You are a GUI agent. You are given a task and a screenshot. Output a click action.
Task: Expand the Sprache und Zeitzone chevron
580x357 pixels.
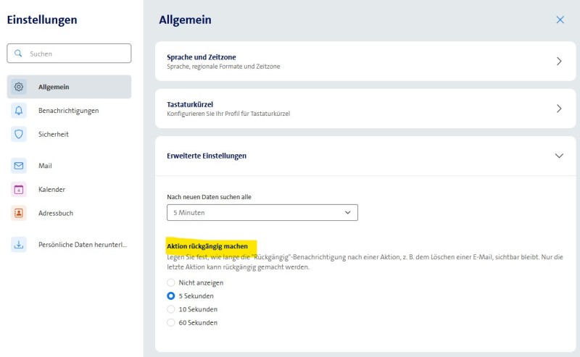[x=559, y=62]
